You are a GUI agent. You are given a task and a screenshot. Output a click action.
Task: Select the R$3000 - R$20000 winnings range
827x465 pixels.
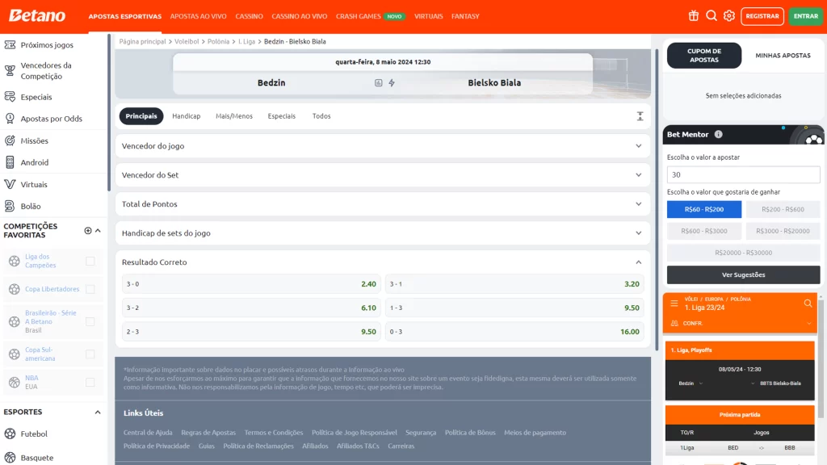click(x=783, y=231)
